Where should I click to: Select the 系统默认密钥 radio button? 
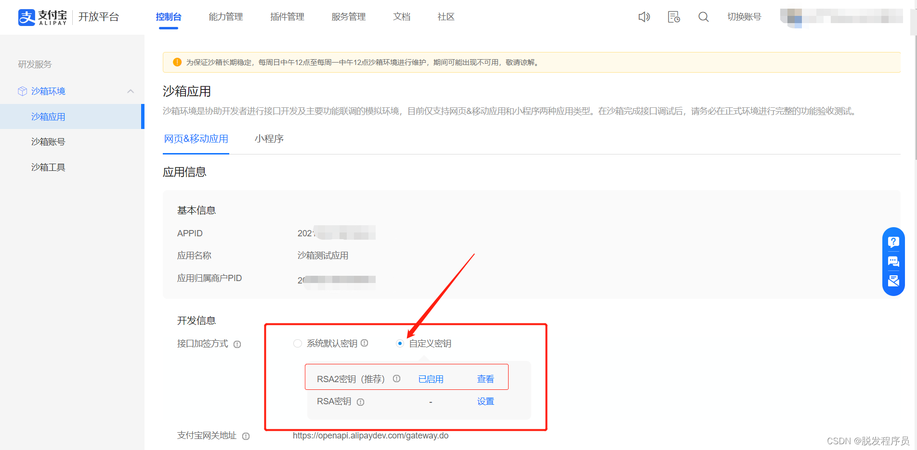(x=298, y=343)
